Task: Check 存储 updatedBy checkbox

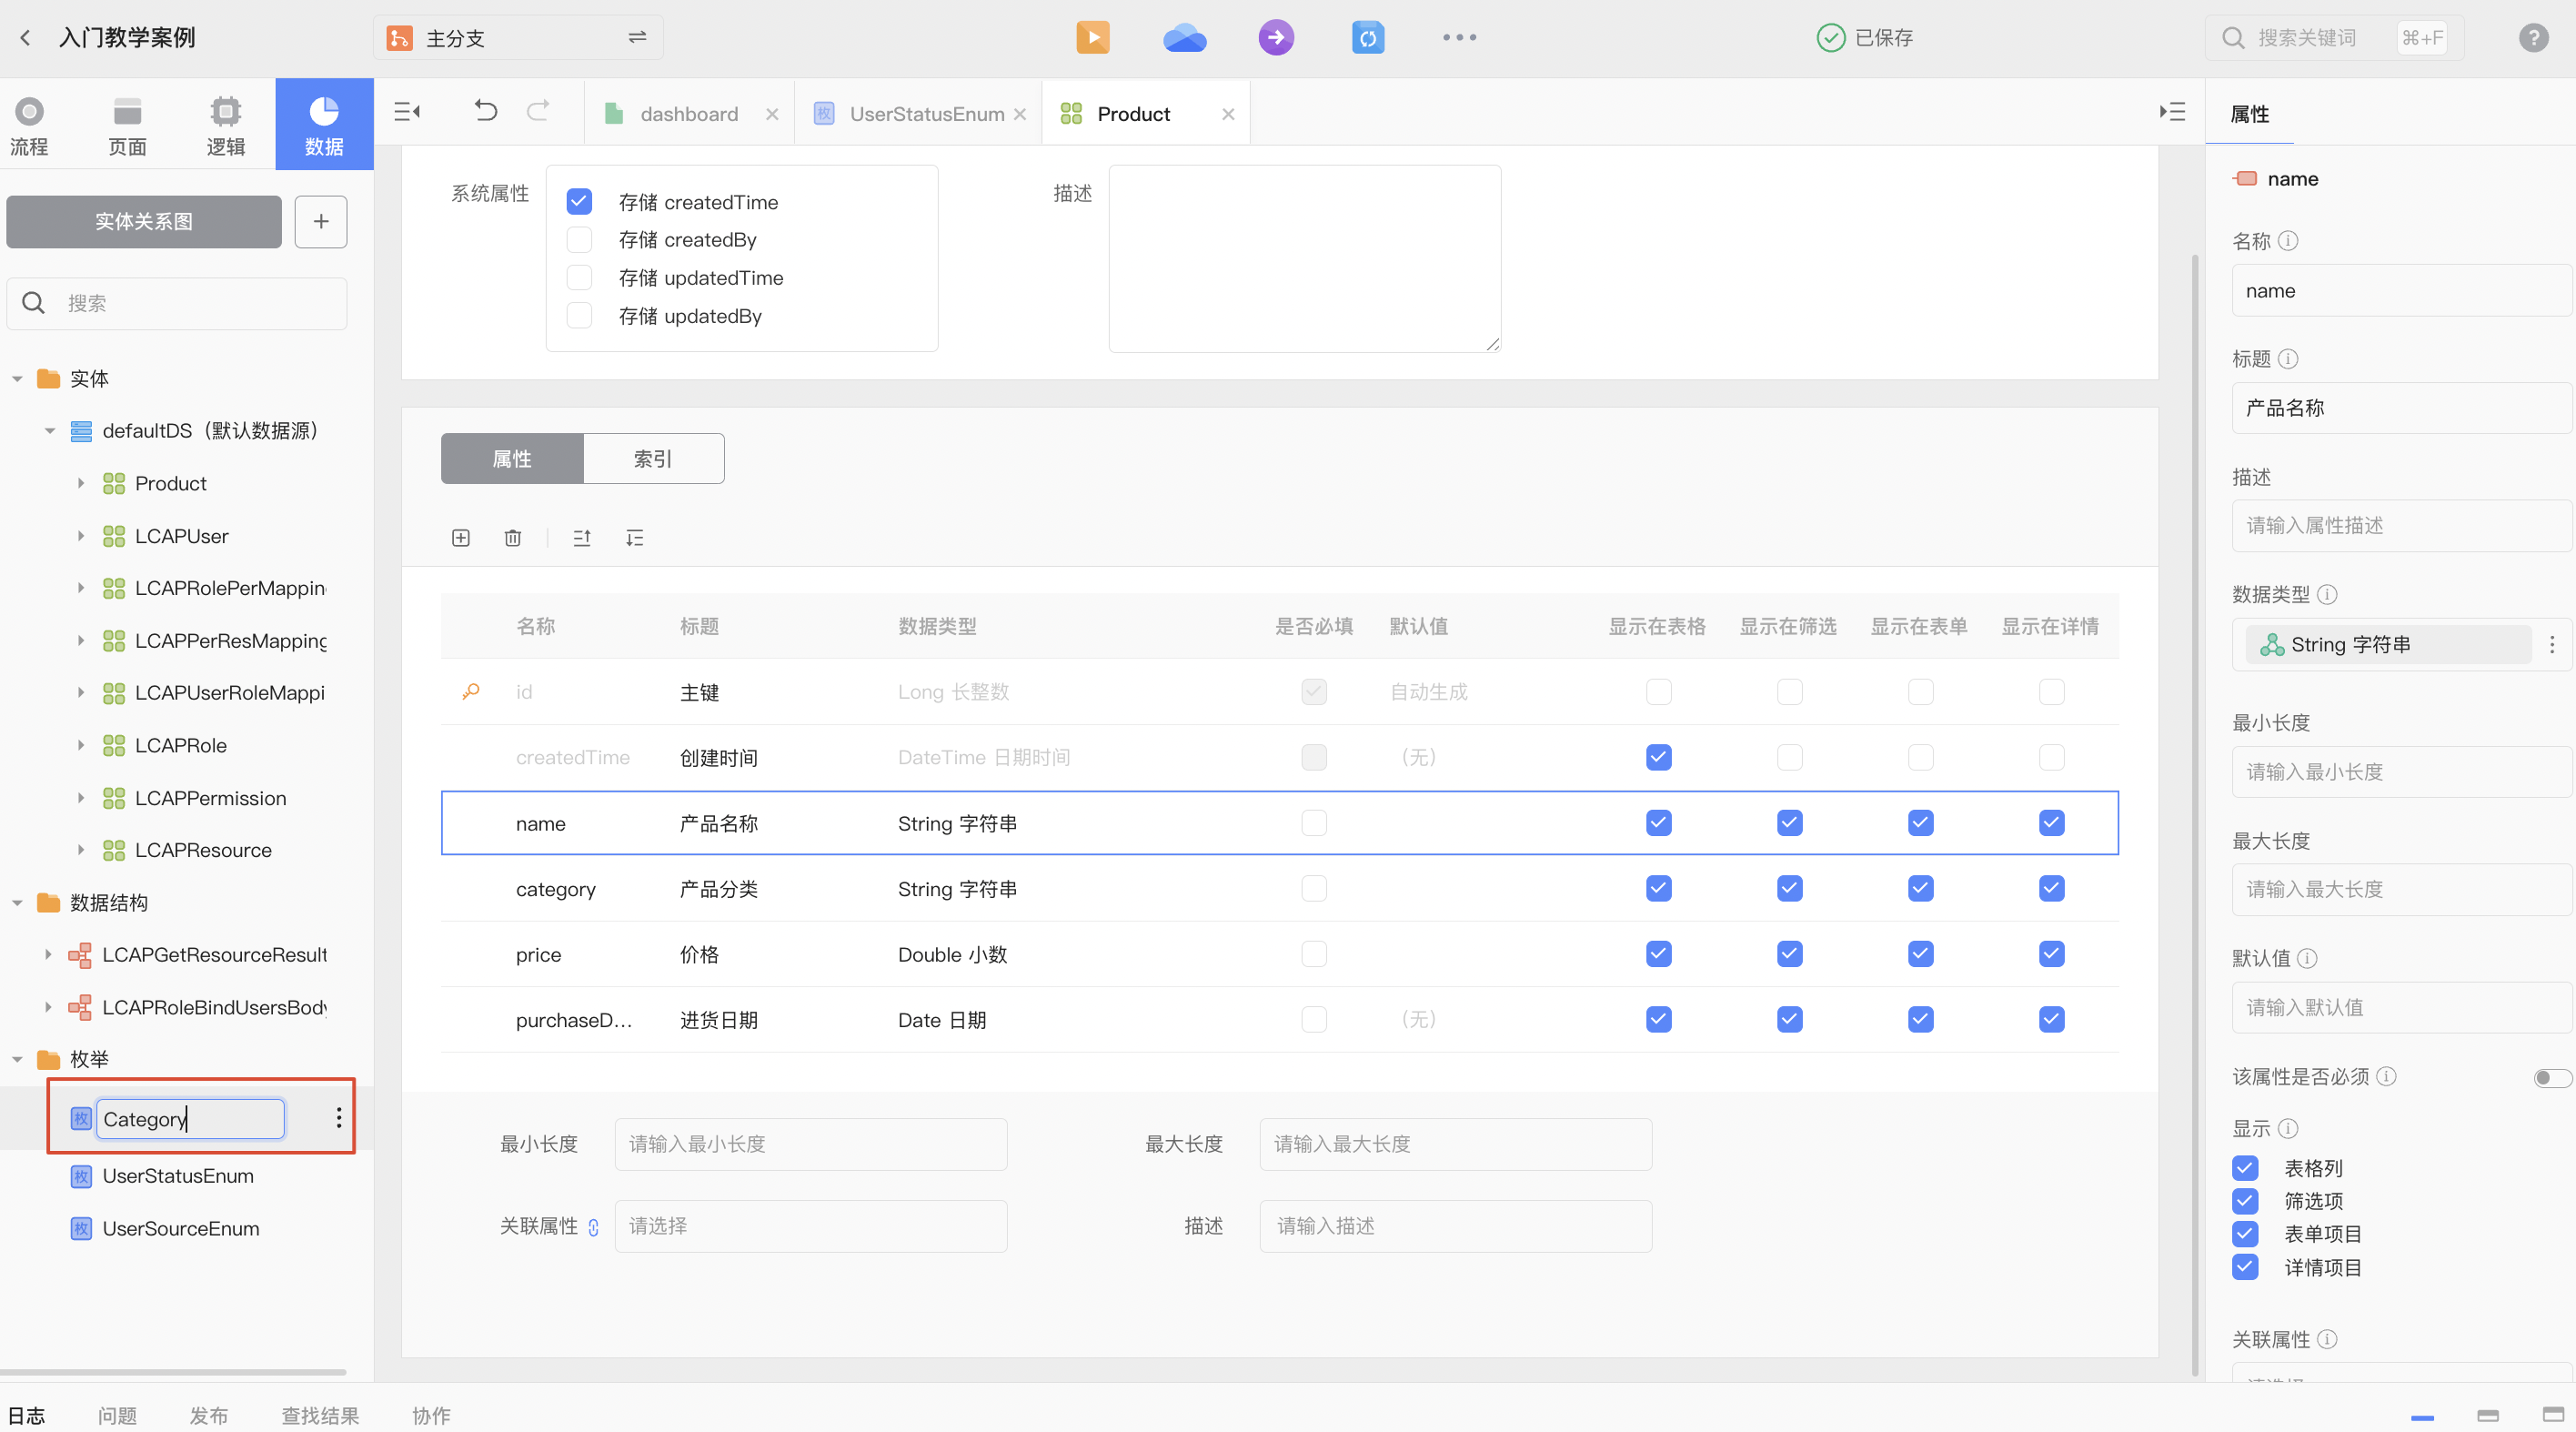Action: click(x=579, y=316)
